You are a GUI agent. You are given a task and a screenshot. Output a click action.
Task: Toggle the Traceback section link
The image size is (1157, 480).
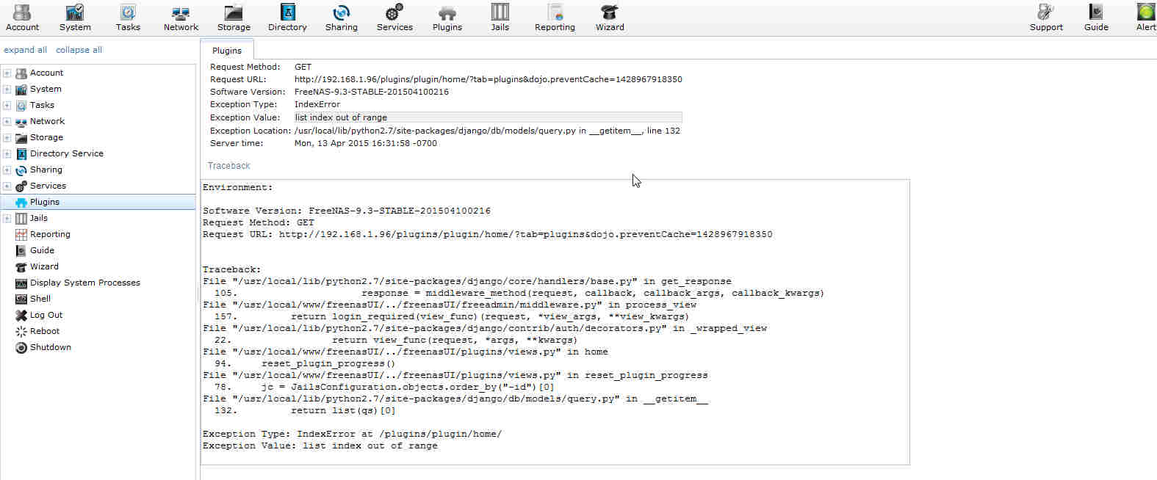[x=228, y=166]
